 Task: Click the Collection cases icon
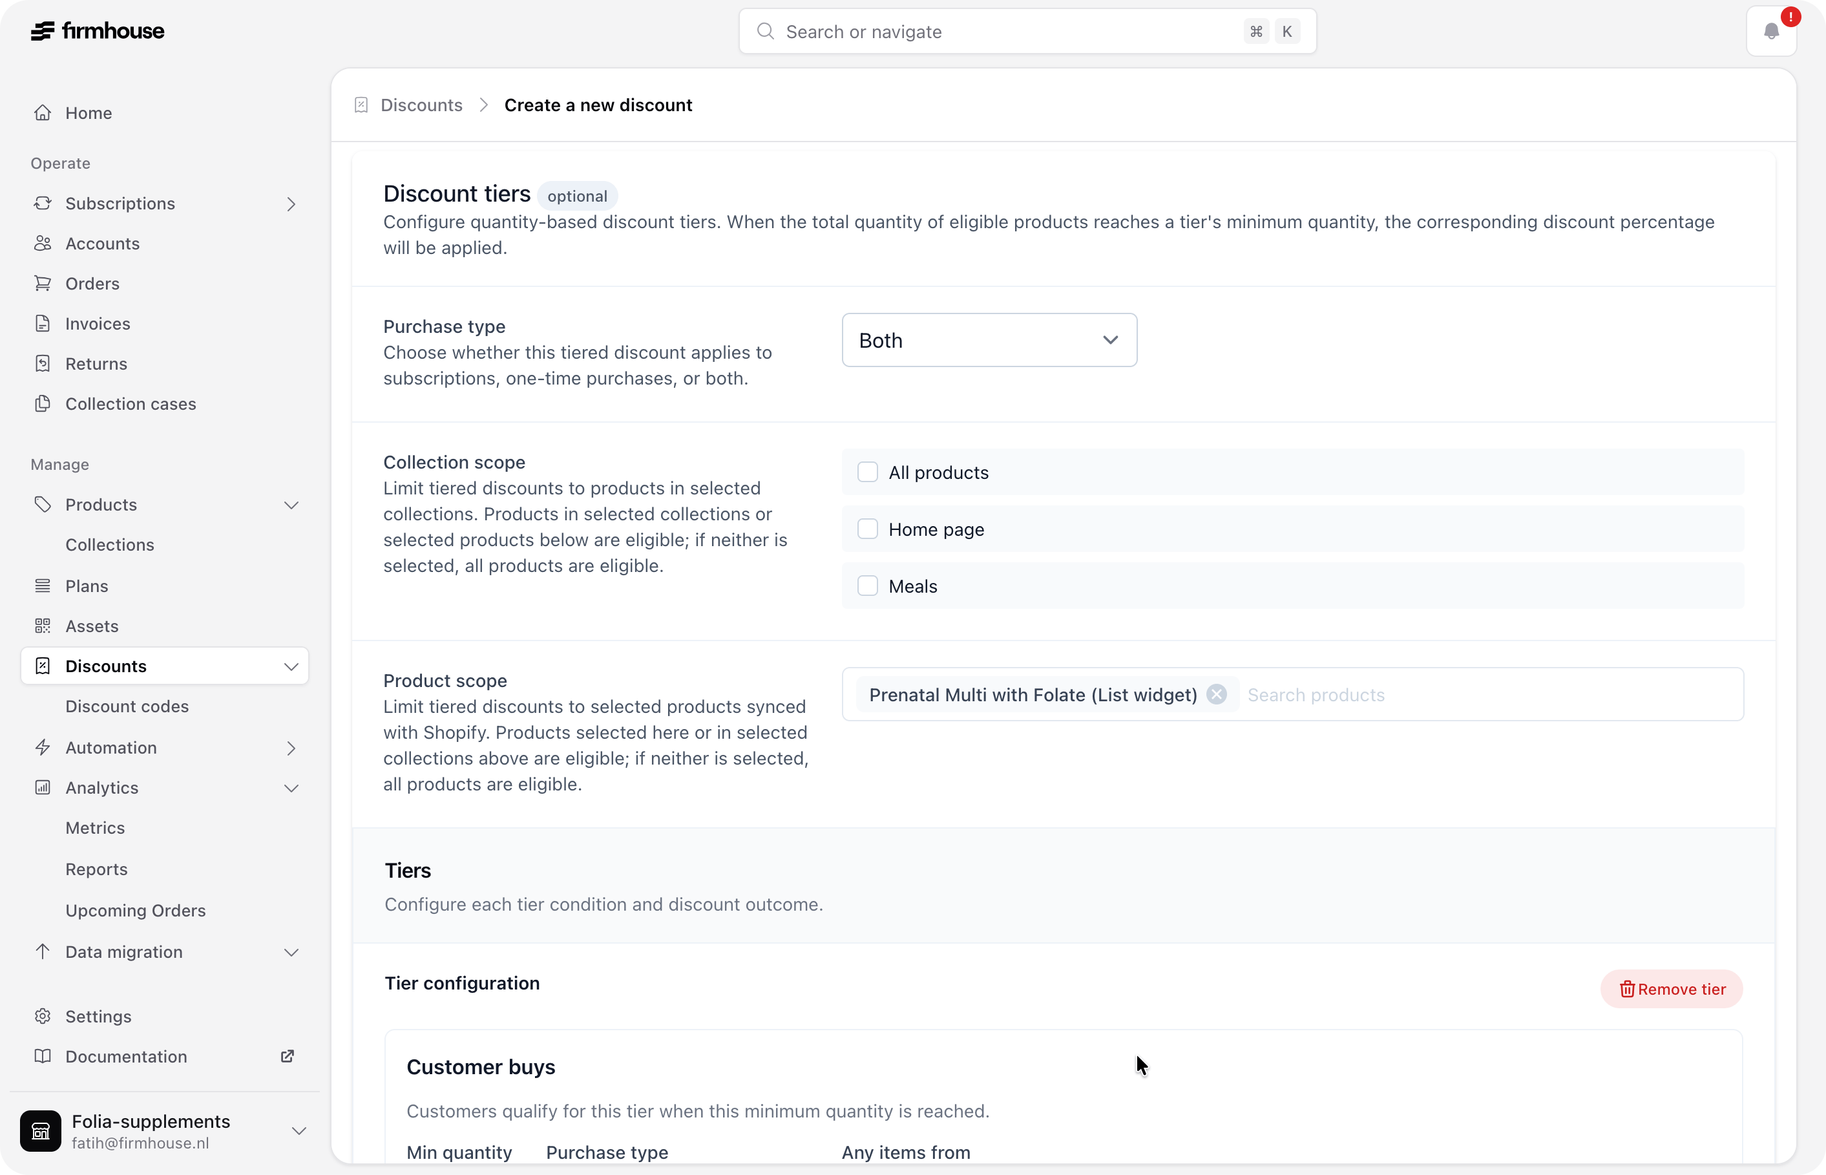click(x=43, y=403)
